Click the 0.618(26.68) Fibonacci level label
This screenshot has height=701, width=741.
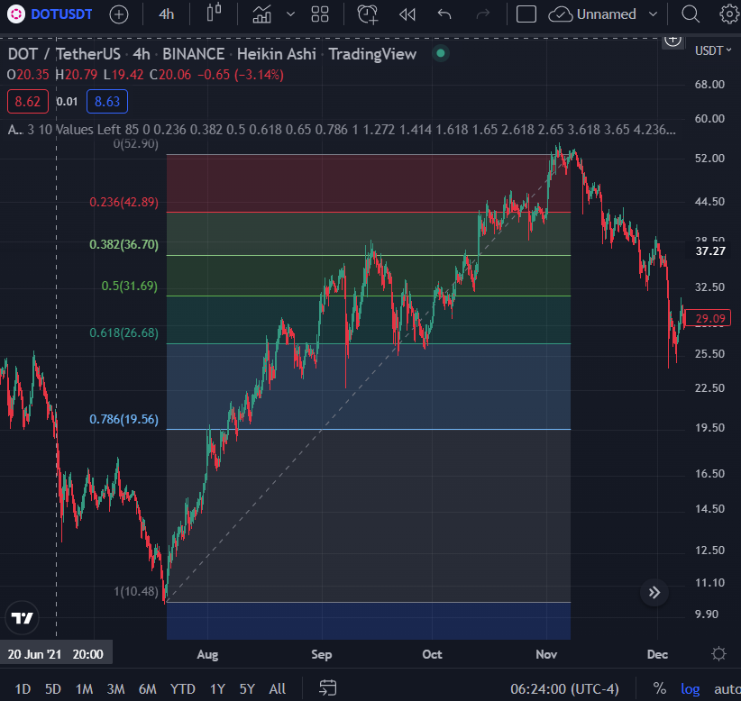click(123, 333)
